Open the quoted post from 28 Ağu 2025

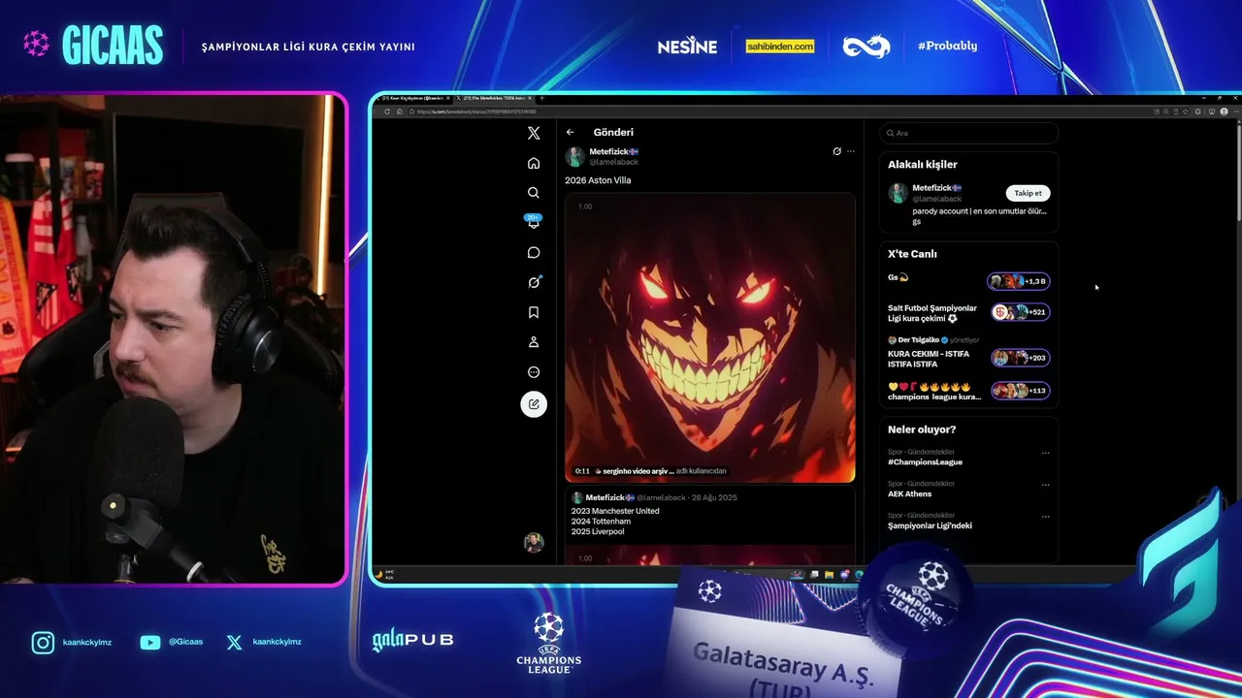click(x=710, y=525)
